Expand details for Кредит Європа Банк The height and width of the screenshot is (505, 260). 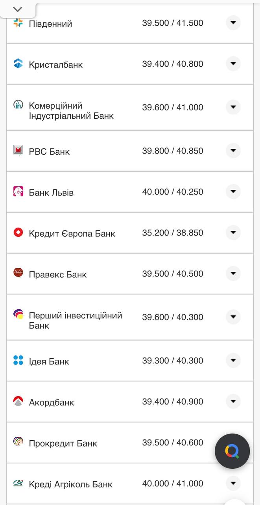pyautogui.click(x=233, y=232)
